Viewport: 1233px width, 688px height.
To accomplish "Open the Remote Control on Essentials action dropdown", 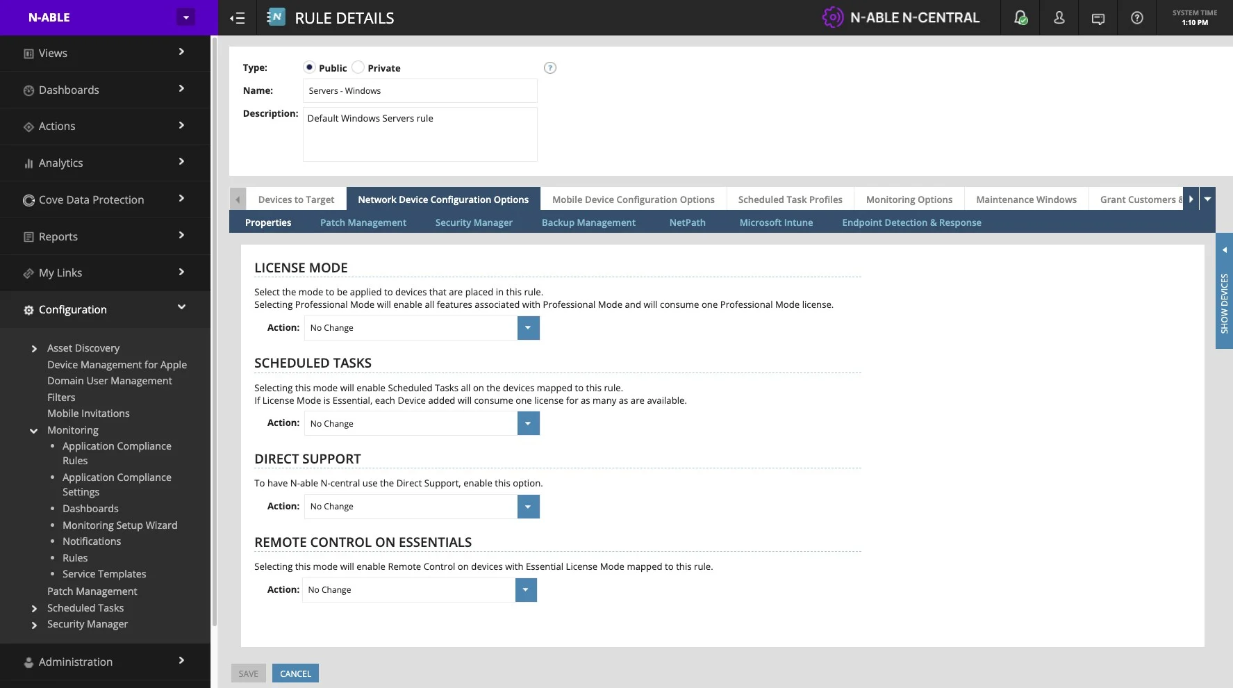I will tap(526, 590).
